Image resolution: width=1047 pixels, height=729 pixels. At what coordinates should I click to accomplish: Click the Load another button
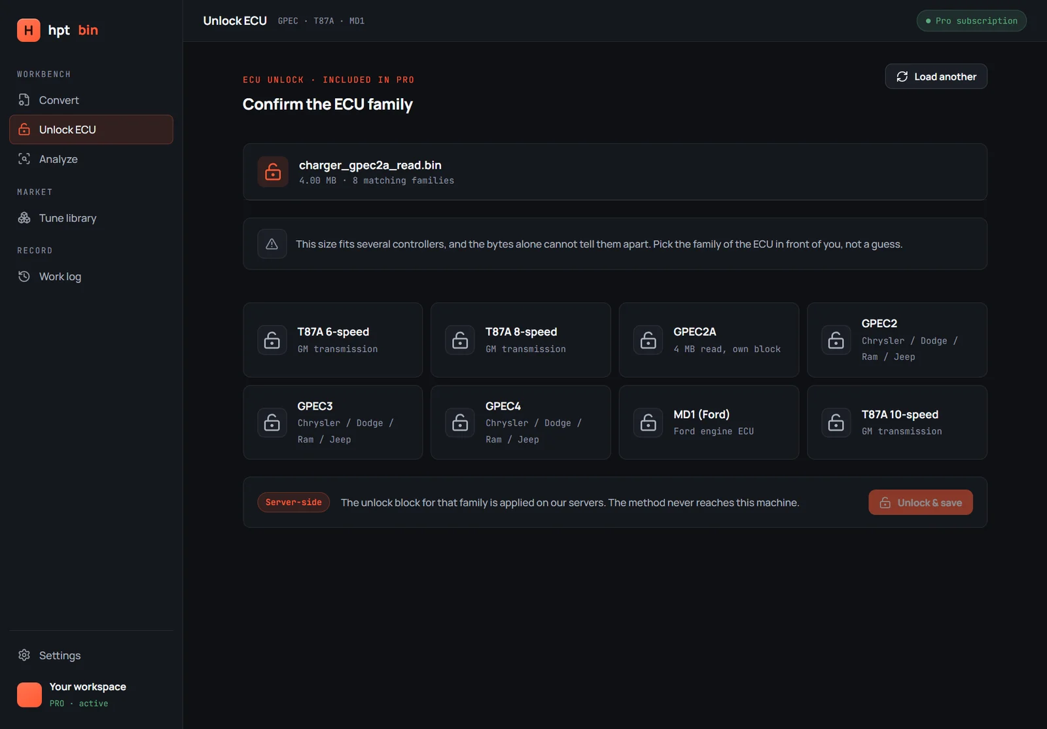pyautogui.click(x=936, y=77)
